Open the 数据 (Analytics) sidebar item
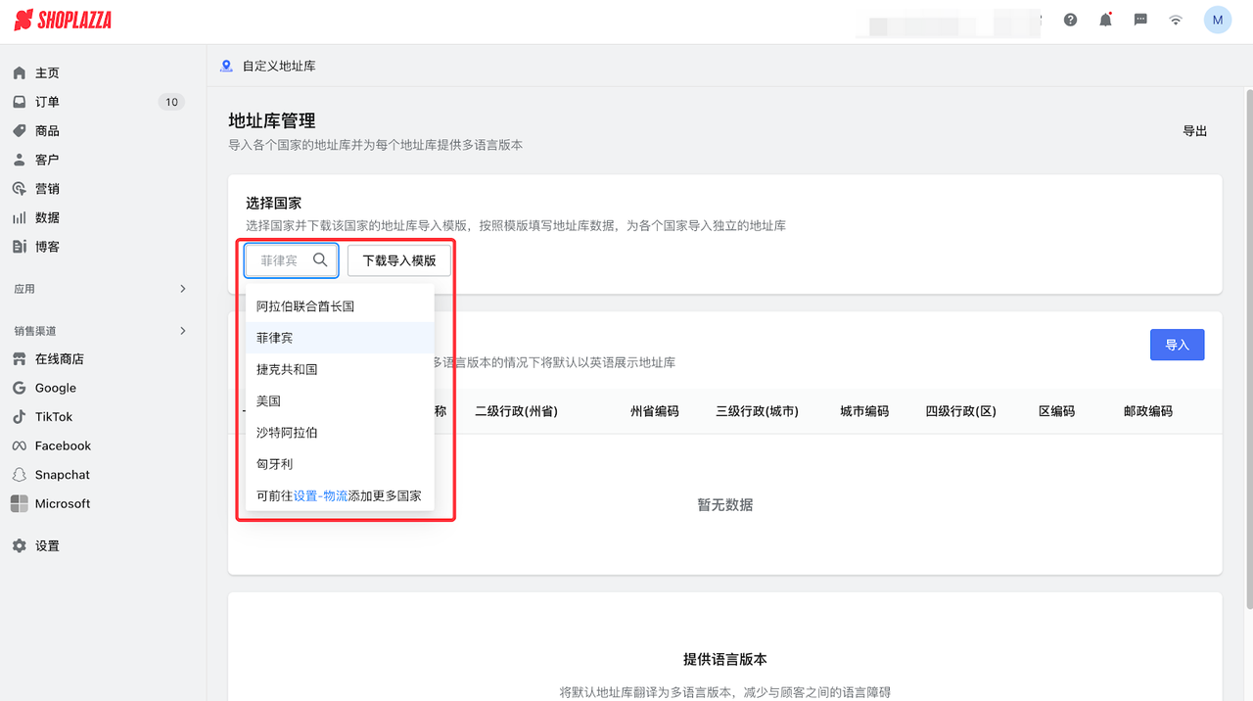The image size is (1253, 701). [x=45, y=217]
